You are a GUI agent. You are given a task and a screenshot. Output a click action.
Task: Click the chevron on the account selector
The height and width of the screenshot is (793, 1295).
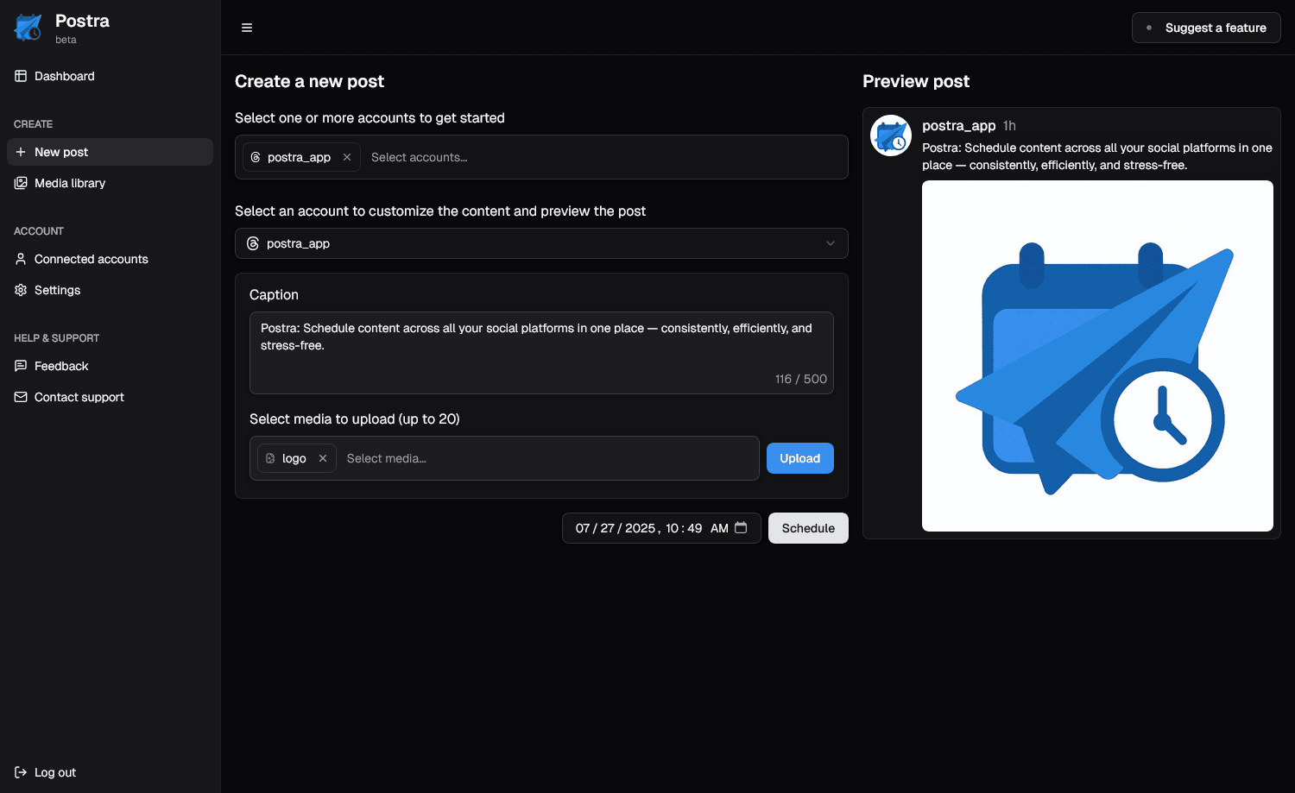831,243
